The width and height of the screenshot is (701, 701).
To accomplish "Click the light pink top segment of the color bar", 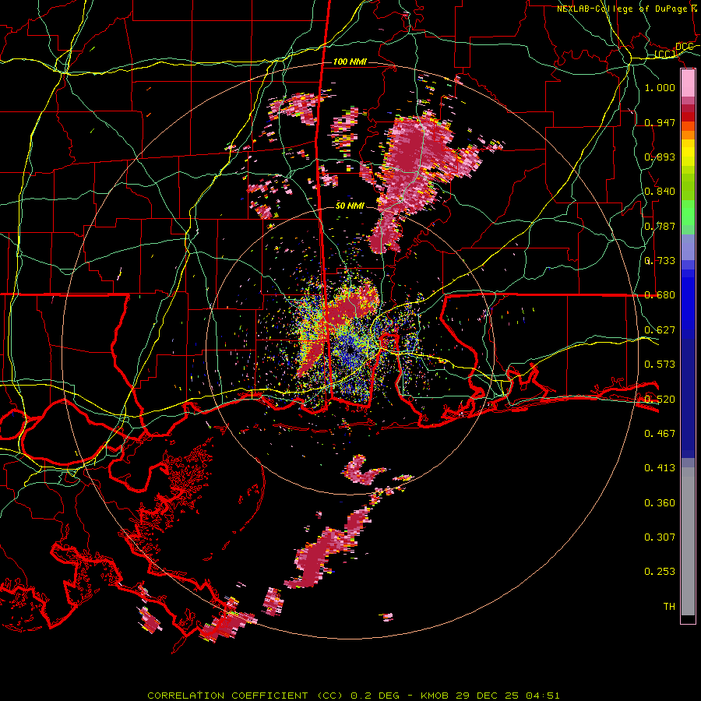I will (688, 83).
